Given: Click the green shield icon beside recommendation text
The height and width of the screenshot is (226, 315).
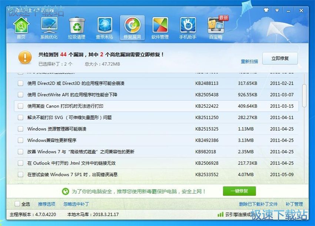Looking at the screenshot, I should pos(66,191).
